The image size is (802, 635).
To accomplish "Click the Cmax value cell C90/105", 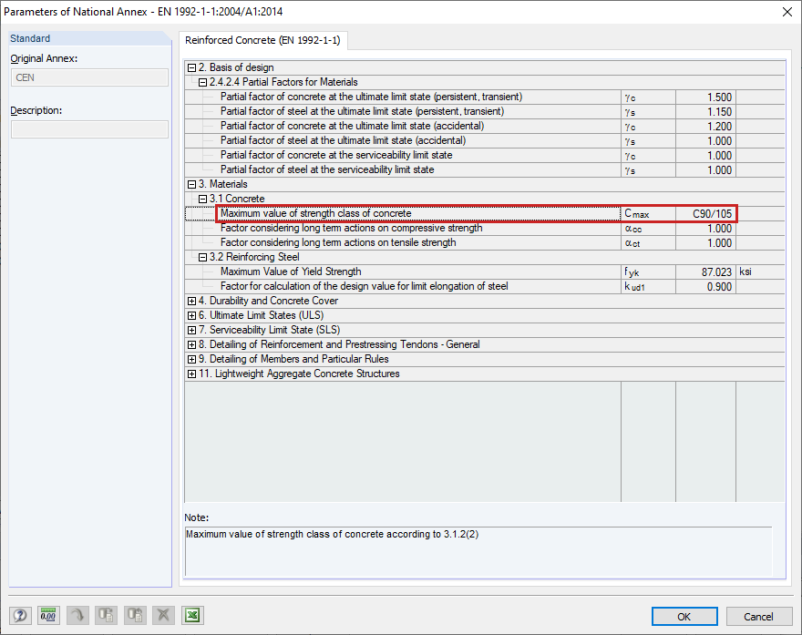I will [x=705, y=214].
